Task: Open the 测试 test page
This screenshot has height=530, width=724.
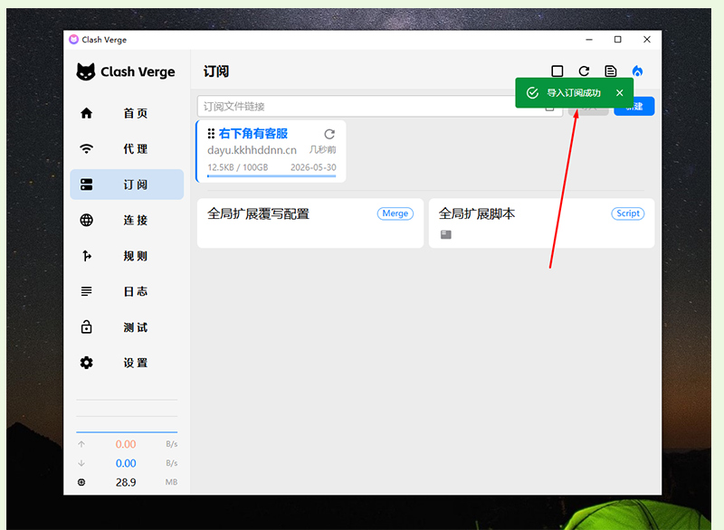Action: coord(127,327)
